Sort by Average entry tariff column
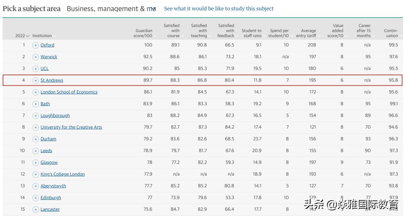This screenshot has height=216, width=405. pos(308,33)
